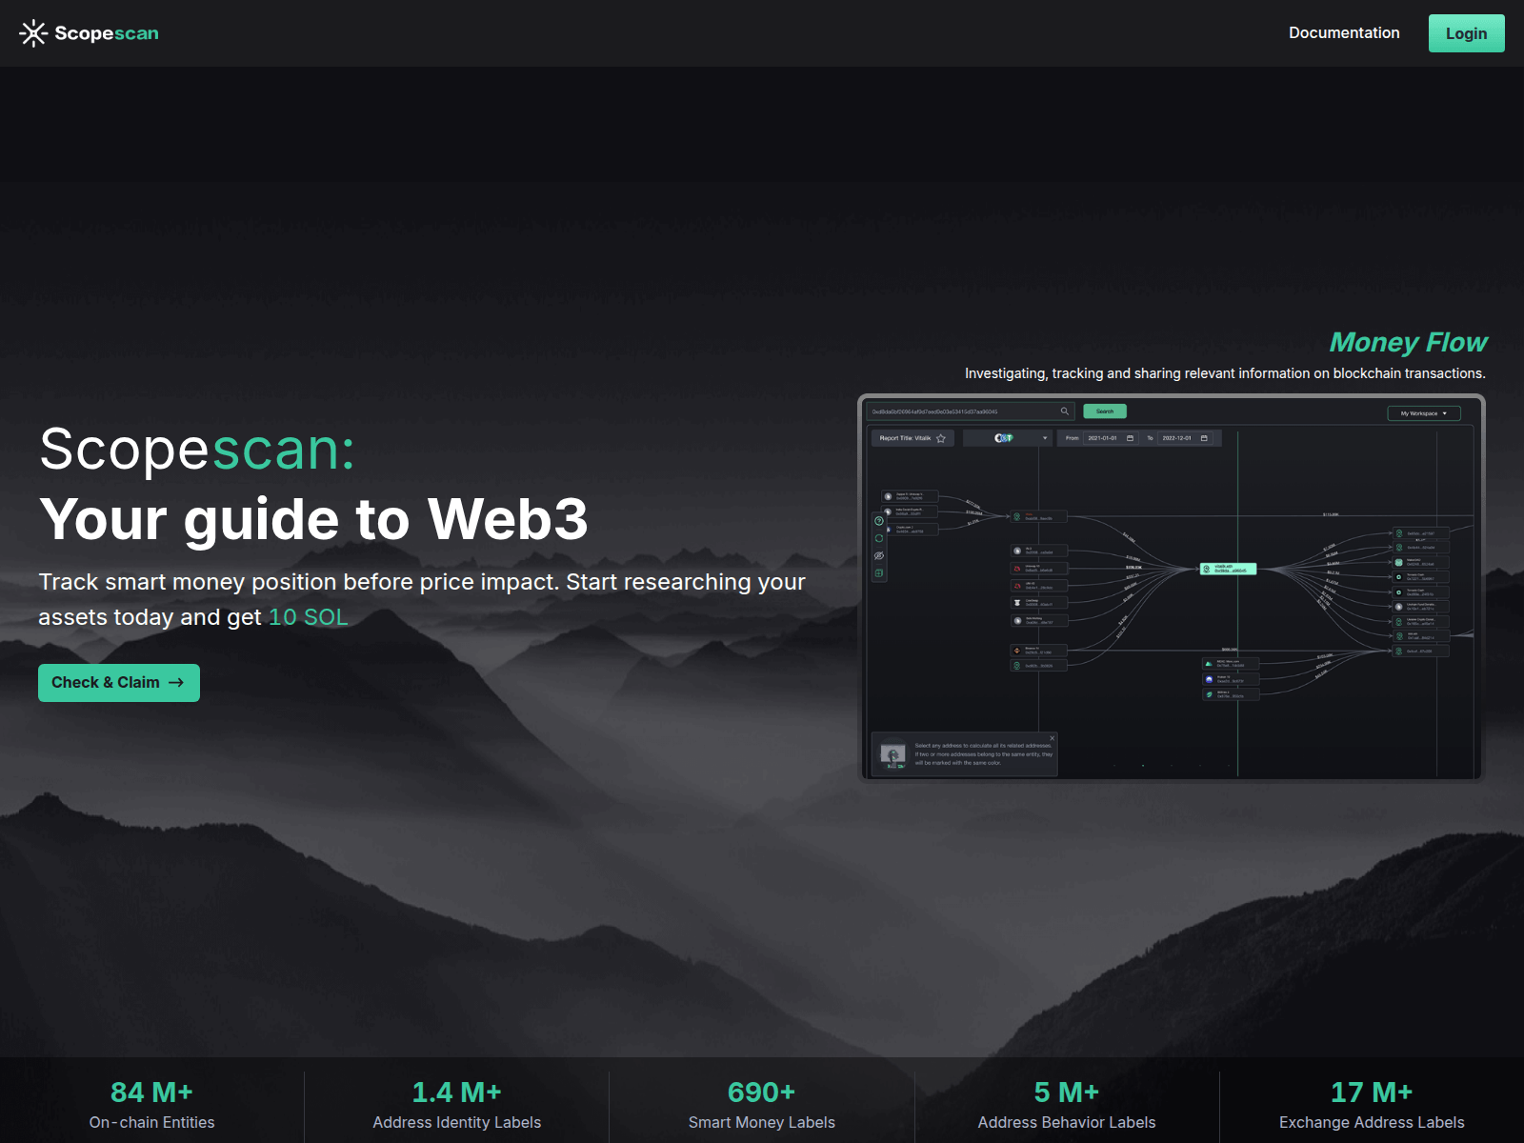1524x1143 pixels.
Task: Click the magnifier icon in the address search bar
Action: (1064, 411)
